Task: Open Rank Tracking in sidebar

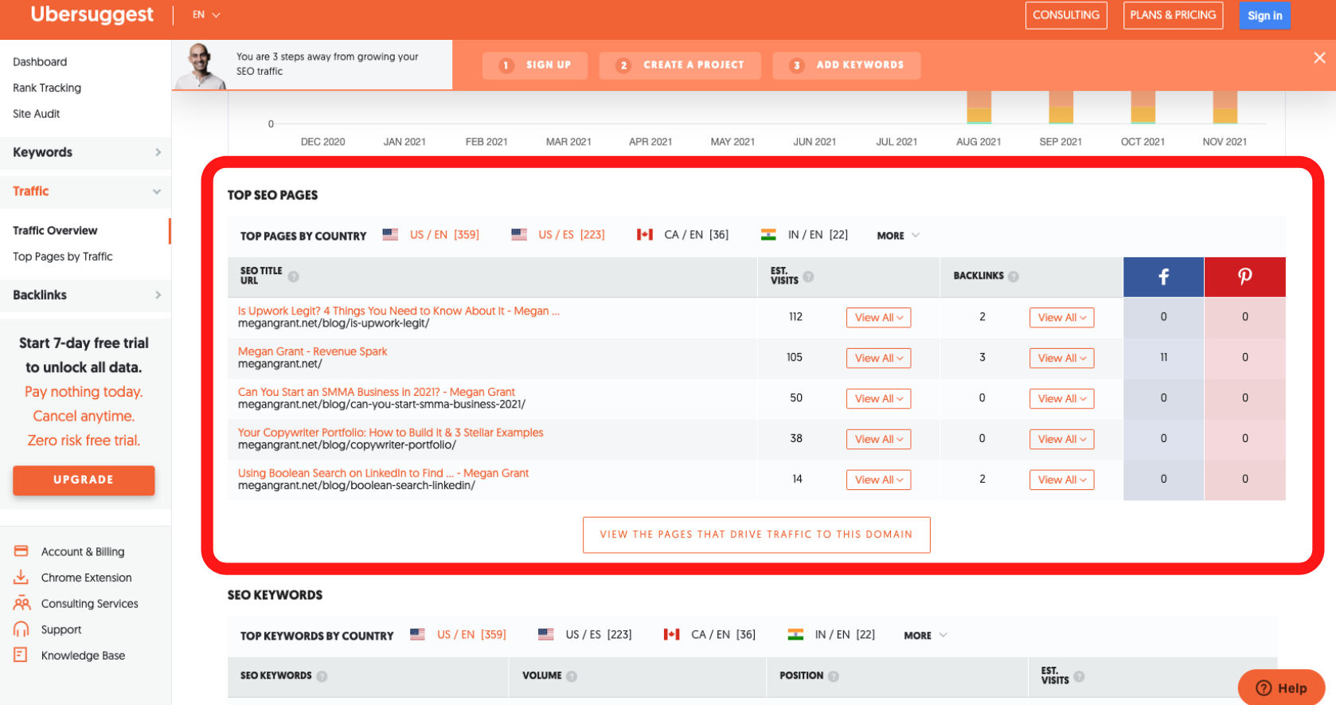Action: coord(47,88)
